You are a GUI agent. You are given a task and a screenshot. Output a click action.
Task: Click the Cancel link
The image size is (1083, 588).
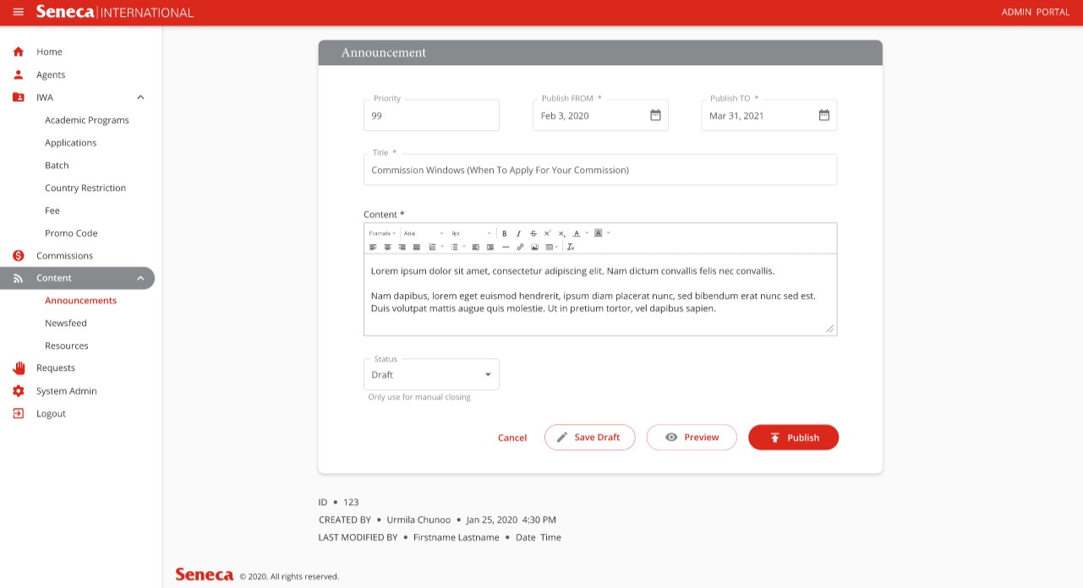point(512,438)
